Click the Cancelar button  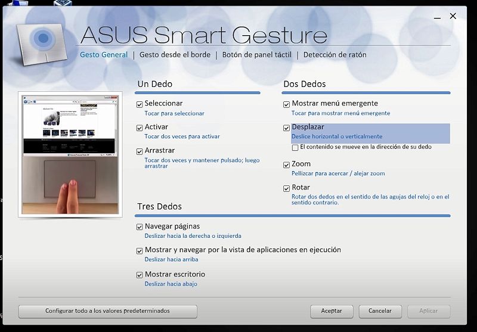pos(380,311)
